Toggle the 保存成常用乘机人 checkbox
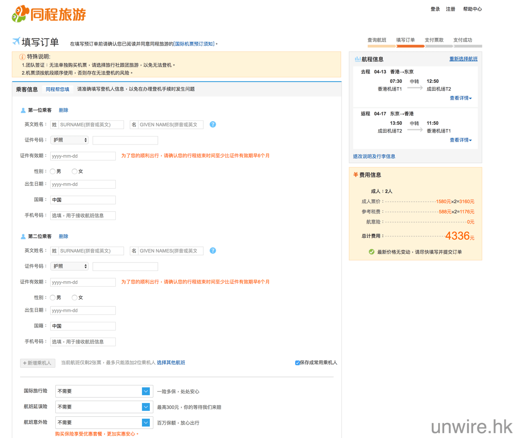This screenshot has height=438, width=514. point(298,363)
